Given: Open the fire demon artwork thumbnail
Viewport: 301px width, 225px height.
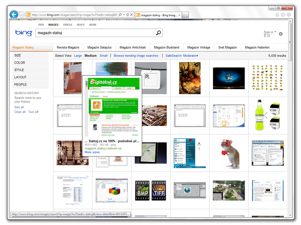Looking at the screenshot, I should 190,78.
